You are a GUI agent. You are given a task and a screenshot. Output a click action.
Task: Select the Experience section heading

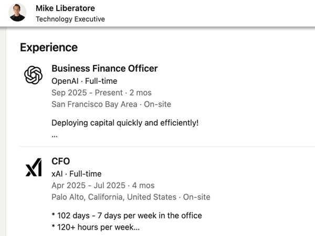click(x=49, y=47)
